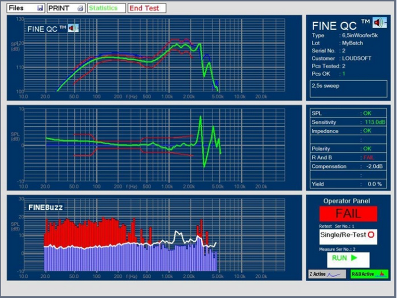The width and height of the screenshot is (397, 298).
Task: Click the floppy disk save icon
Action: tap(40, 8)
